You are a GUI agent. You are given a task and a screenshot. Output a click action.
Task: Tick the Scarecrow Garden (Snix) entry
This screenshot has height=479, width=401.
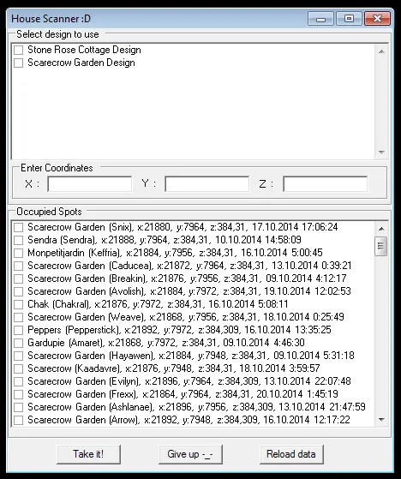point(19,227)
